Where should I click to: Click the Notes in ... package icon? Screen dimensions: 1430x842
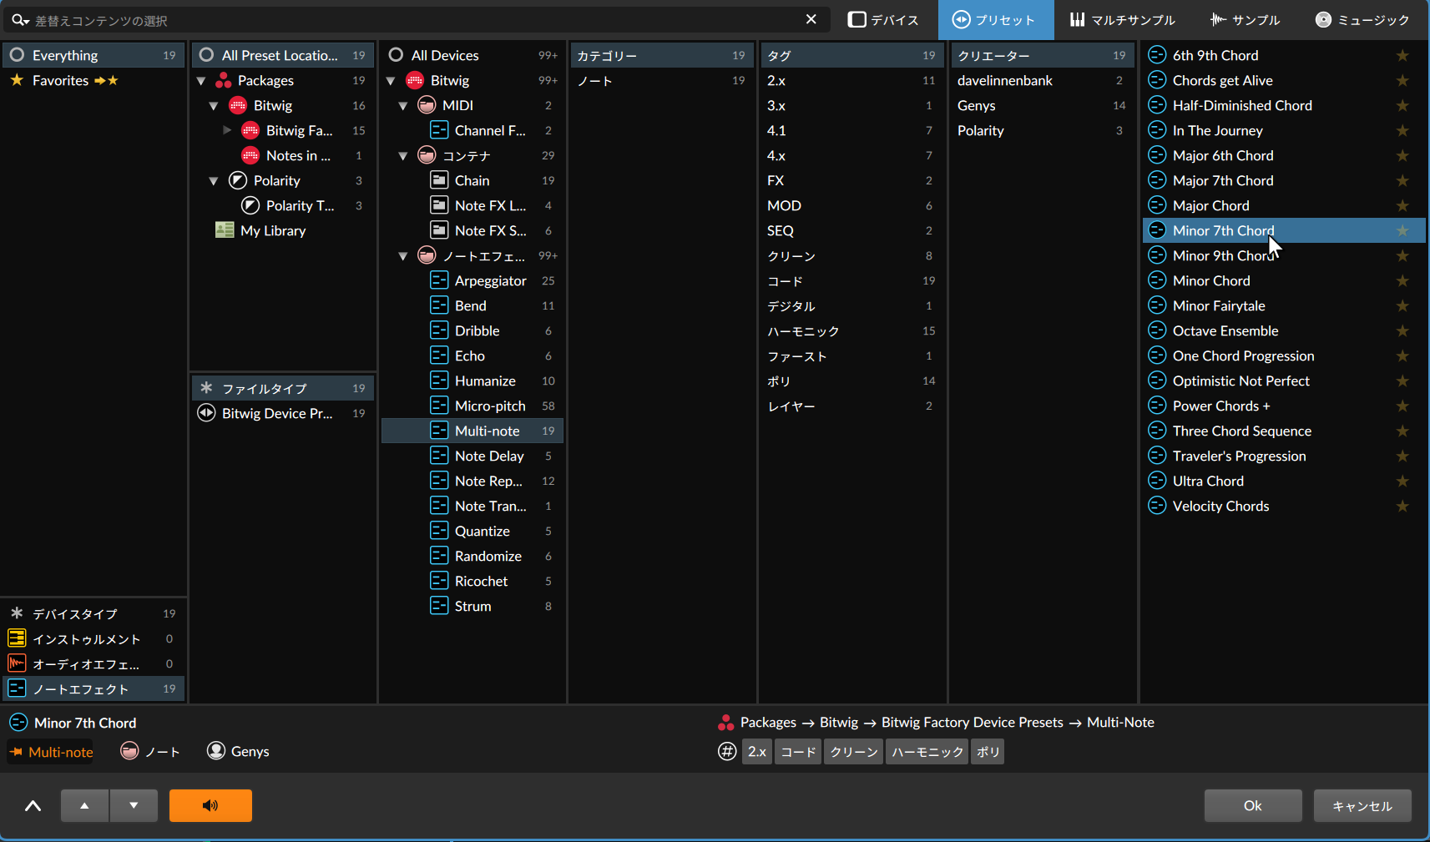click(250, 155)
